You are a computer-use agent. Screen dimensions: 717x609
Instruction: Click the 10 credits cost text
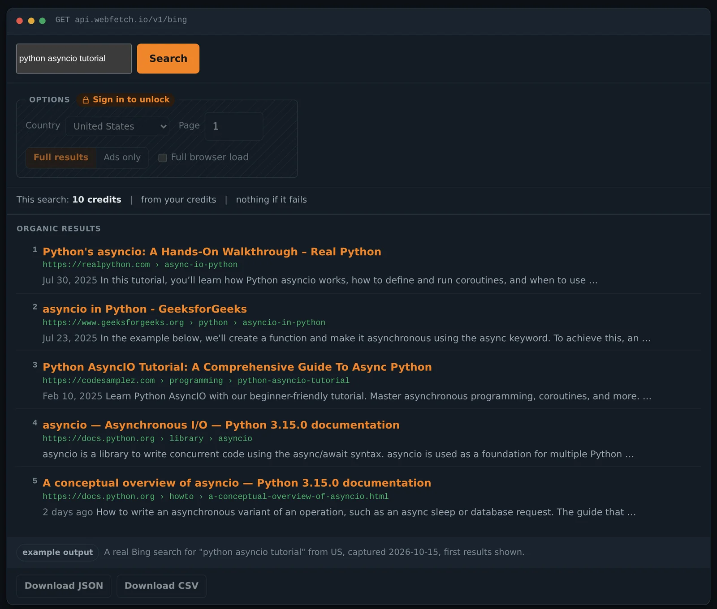97,200
